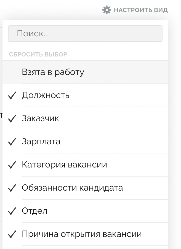Toggle the Заказчик column option
181x249 pixels.
tap(85, 118)
